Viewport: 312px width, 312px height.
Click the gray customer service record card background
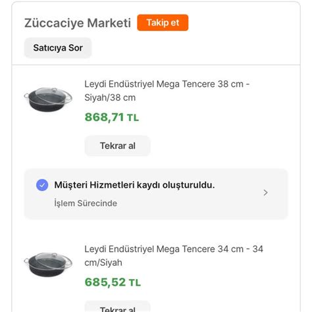(x=156, y=194)
